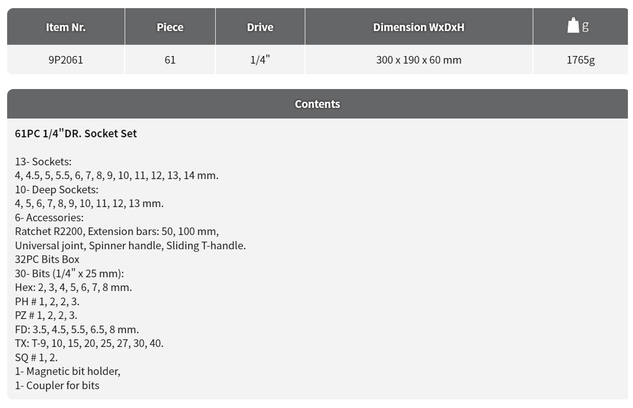Select the 1/4" drive value cell
The image size is (633, 408).
[260, 60]
